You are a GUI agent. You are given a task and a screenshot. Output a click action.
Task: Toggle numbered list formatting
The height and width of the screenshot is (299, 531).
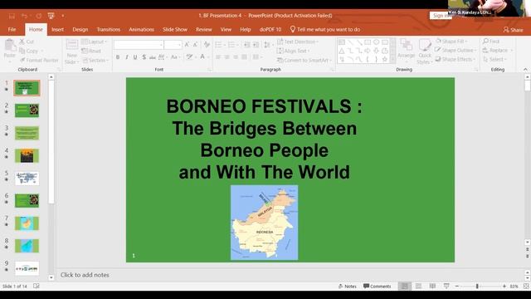point(231,44)
